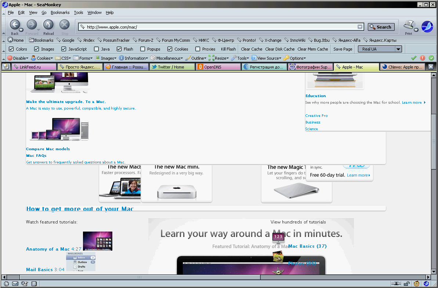The image size is (438, 288).
Task: Open the Information developer toolbar menu
Action: 133,58
